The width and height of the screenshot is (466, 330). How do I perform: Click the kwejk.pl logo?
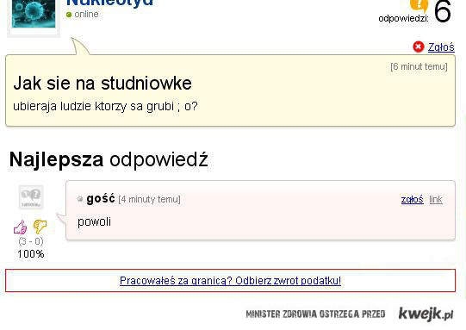[x=426, y=314]
